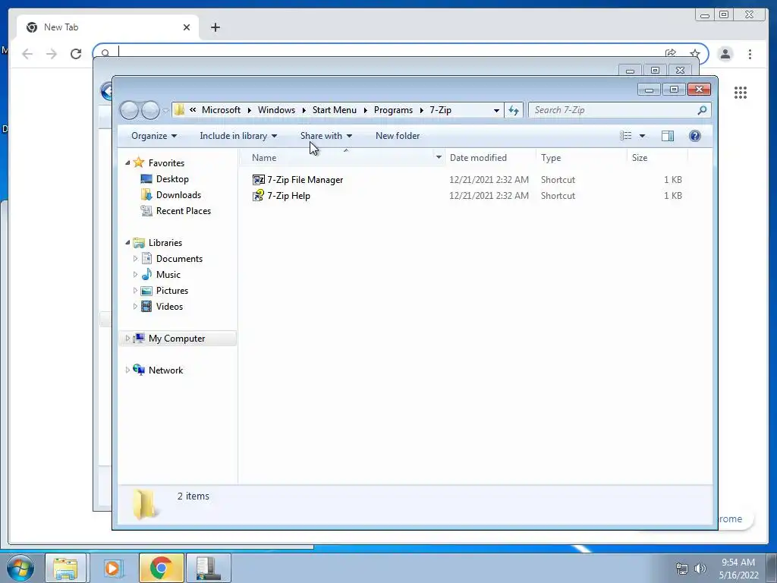Click the network tray icon
The image size is (777, 583).
pos(682,569)
